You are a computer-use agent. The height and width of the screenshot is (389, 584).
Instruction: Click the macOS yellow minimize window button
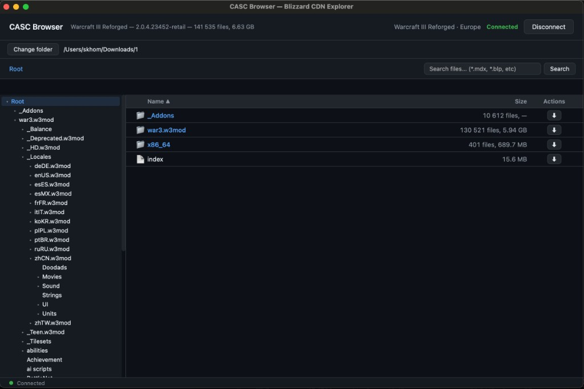[16, 7]
